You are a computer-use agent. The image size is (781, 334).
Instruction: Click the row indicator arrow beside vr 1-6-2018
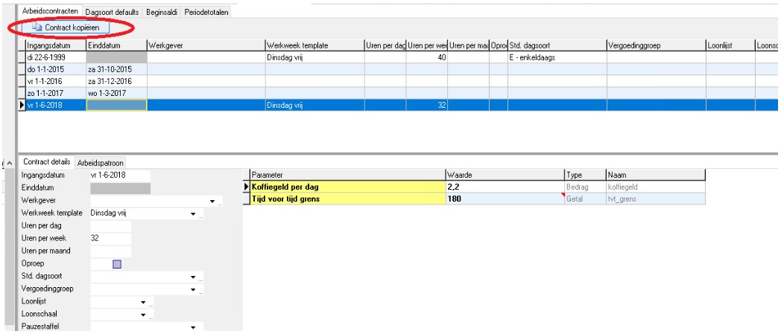coord(21,106)
